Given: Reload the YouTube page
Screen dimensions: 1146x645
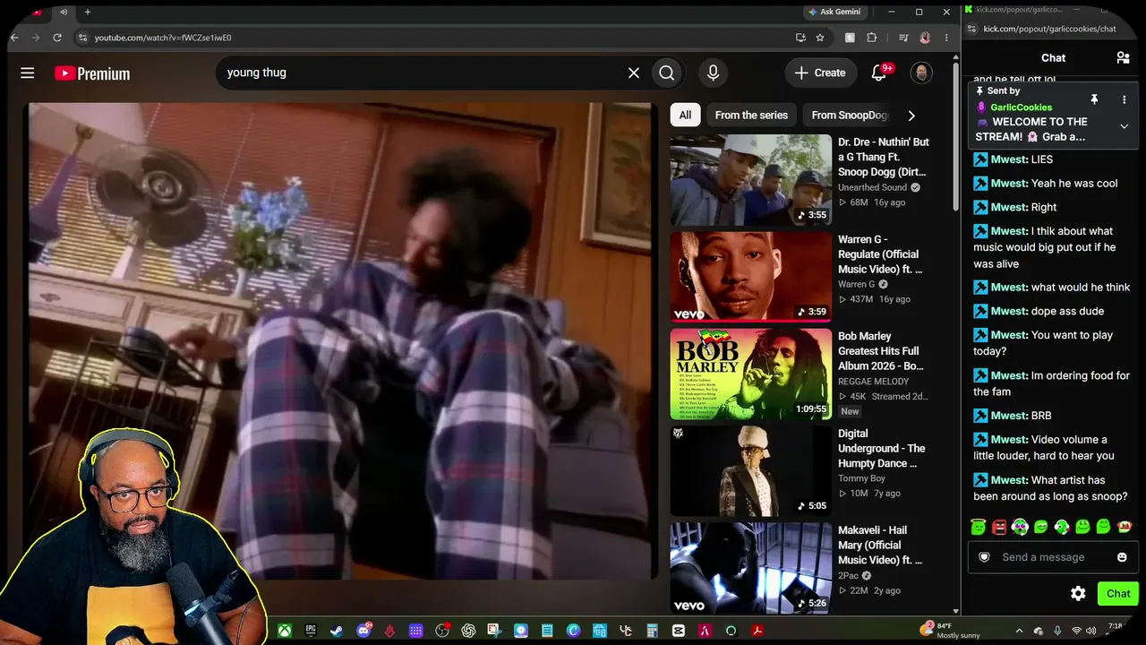Looking at the screenshot, I should point(57,38).
